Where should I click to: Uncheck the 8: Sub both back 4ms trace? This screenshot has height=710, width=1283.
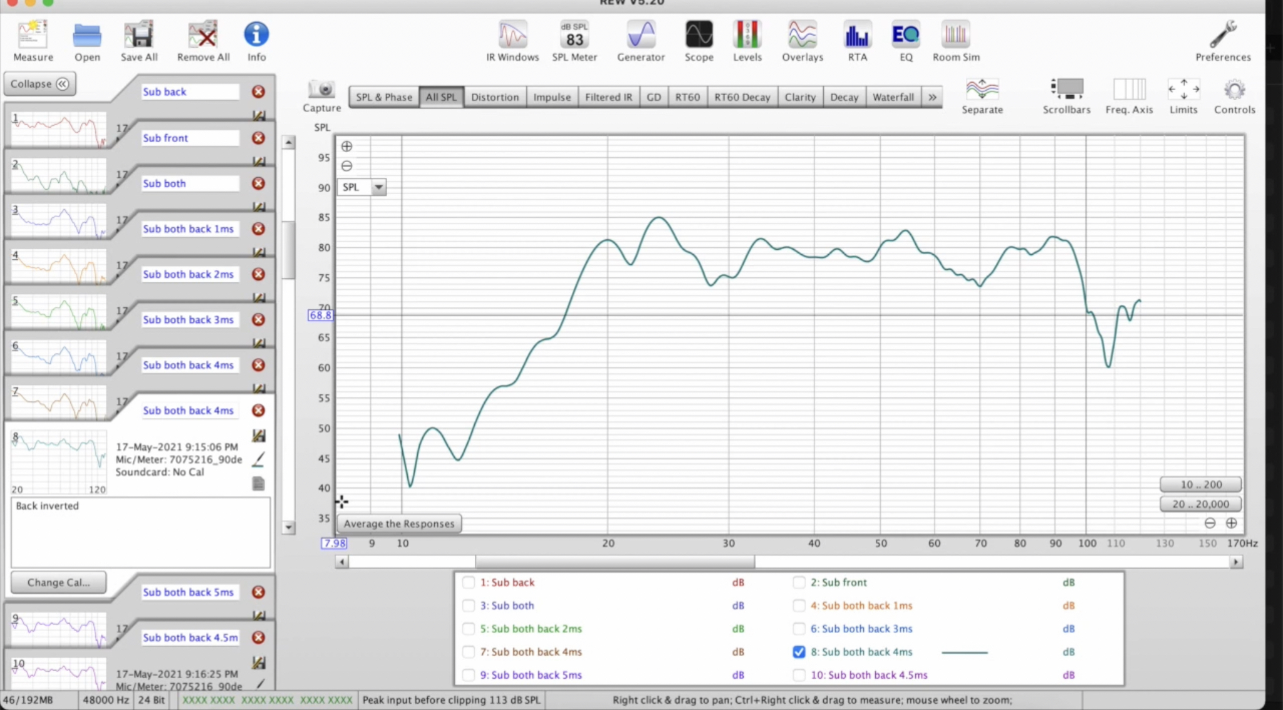(799, 652)
